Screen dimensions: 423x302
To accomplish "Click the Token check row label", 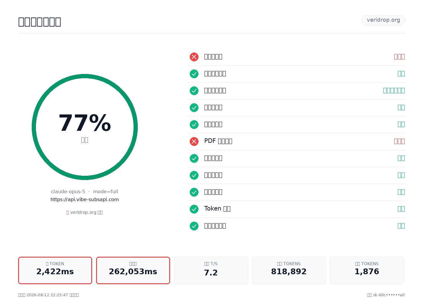I will (x=217, y=209).
